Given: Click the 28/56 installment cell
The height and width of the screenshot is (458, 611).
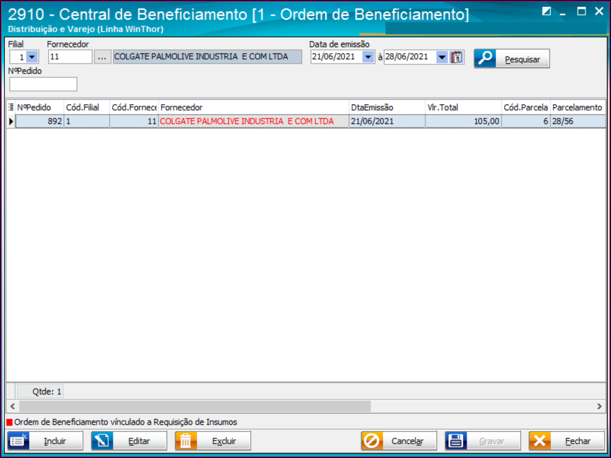Looking at the screenshot, I should 578,121.
